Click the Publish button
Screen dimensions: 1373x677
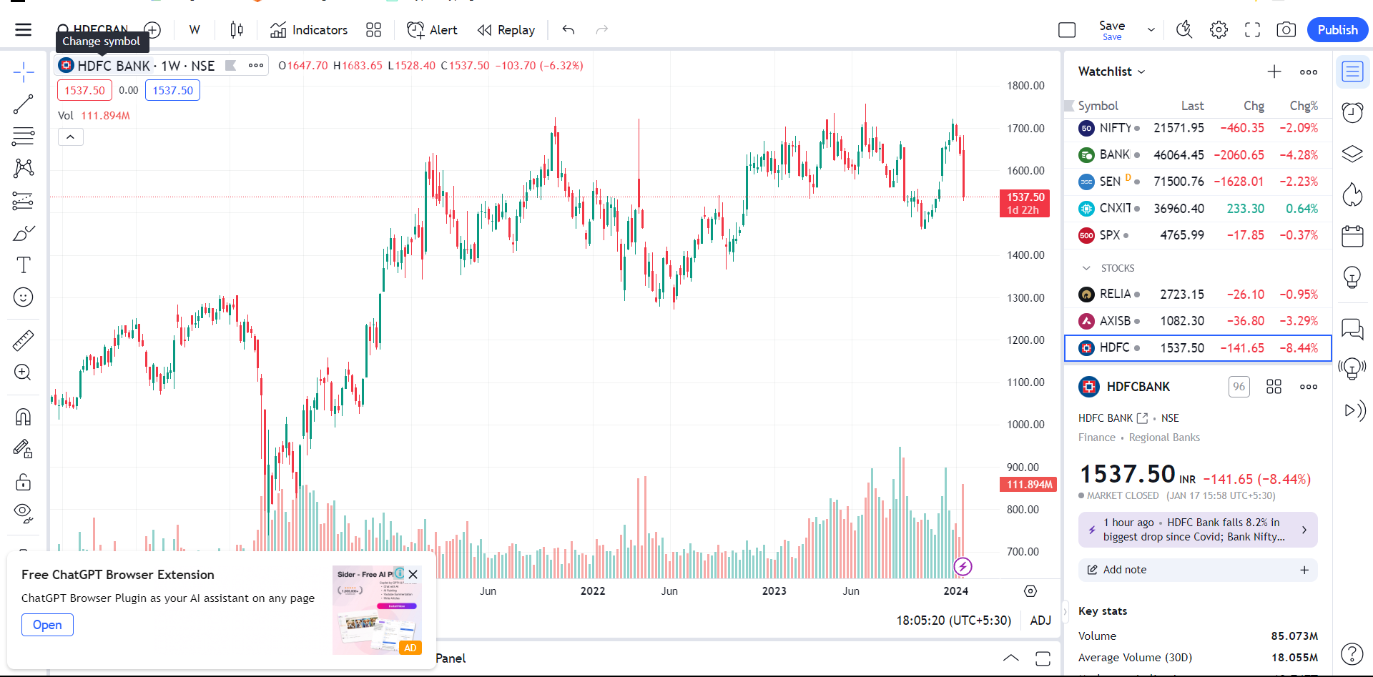(1337, 30)
